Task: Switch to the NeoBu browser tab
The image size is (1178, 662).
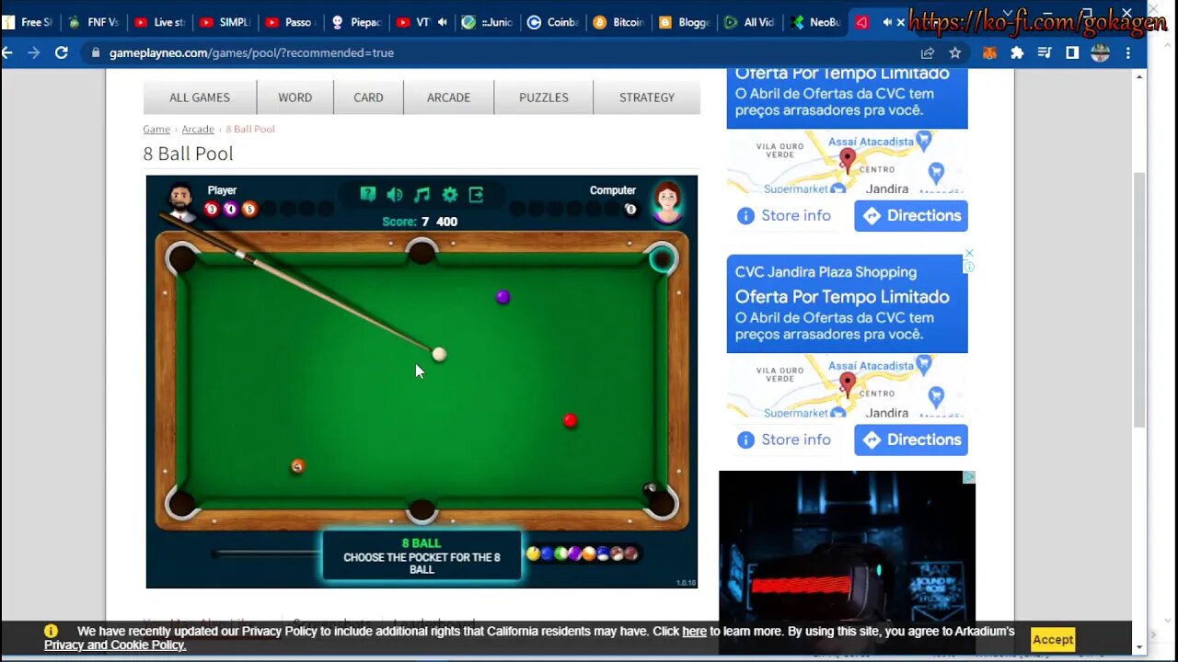Action: 815,22
